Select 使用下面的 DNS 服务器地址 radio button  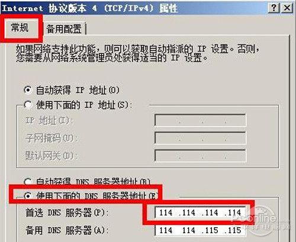(x=28, y=196)
